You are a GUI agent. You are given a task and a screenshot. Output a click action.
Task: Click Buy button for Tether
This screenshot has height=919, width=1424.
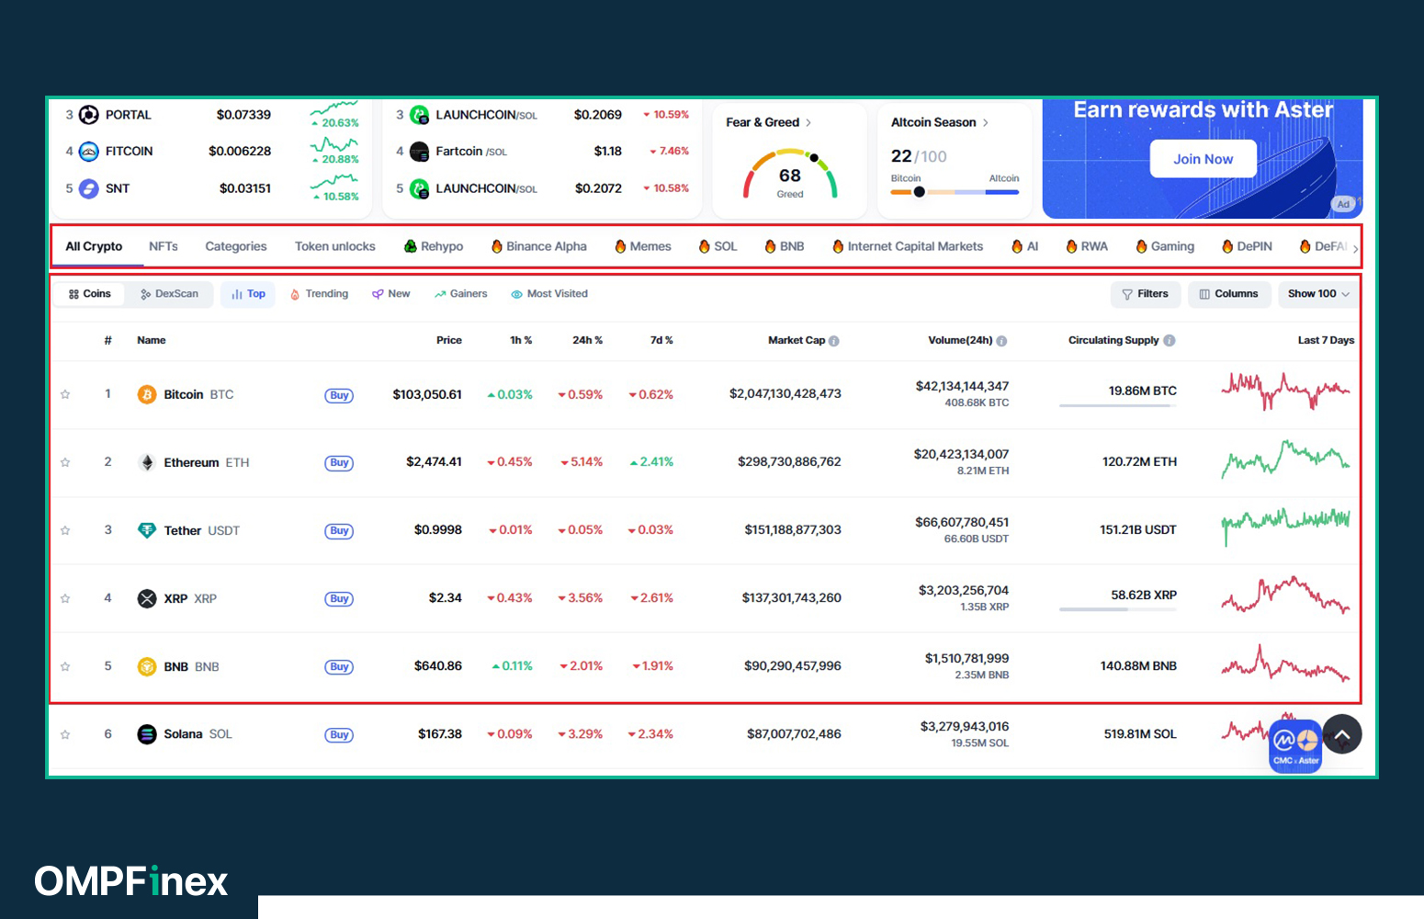point(339,531)
